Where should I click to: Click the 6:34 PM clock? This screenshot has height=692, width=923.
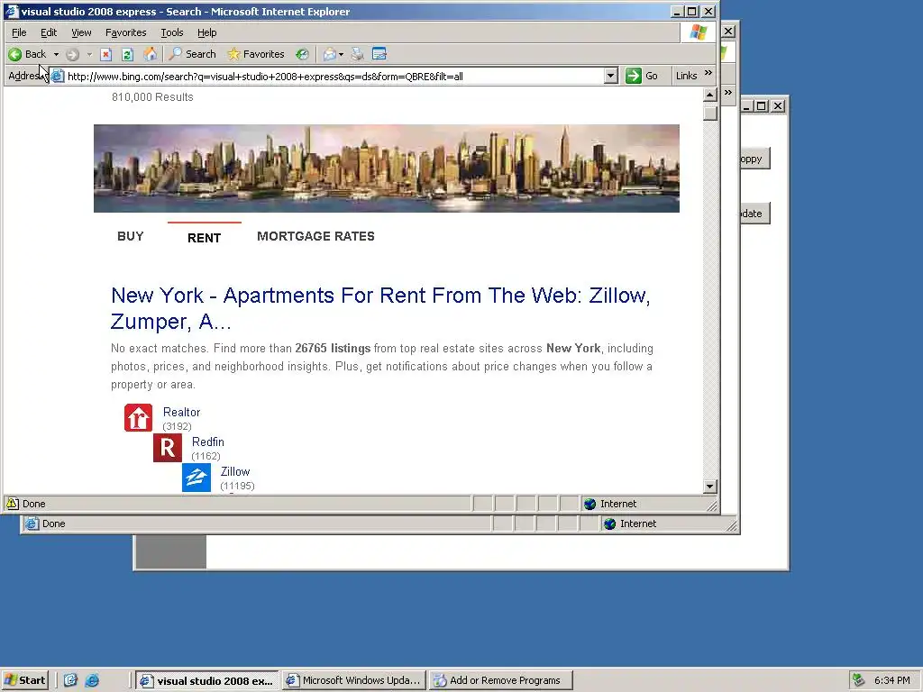[x=891, y=680]
